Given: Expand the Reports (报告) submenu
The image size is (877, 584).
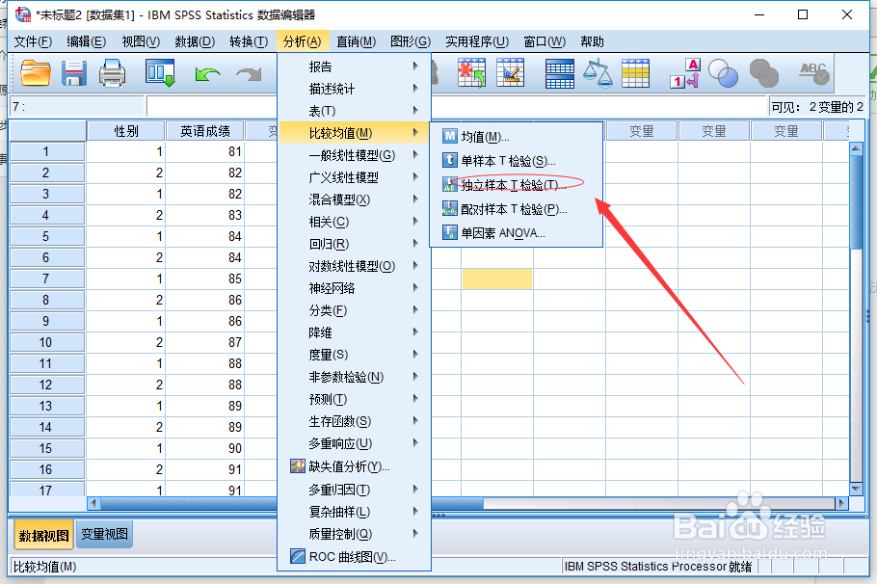Looking at the screenshot, I should 354,66.
